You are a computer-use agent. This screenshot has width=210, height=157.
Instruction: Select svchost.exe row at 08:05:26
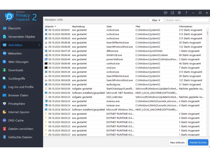pyautogui.click(x=124, y=72)
